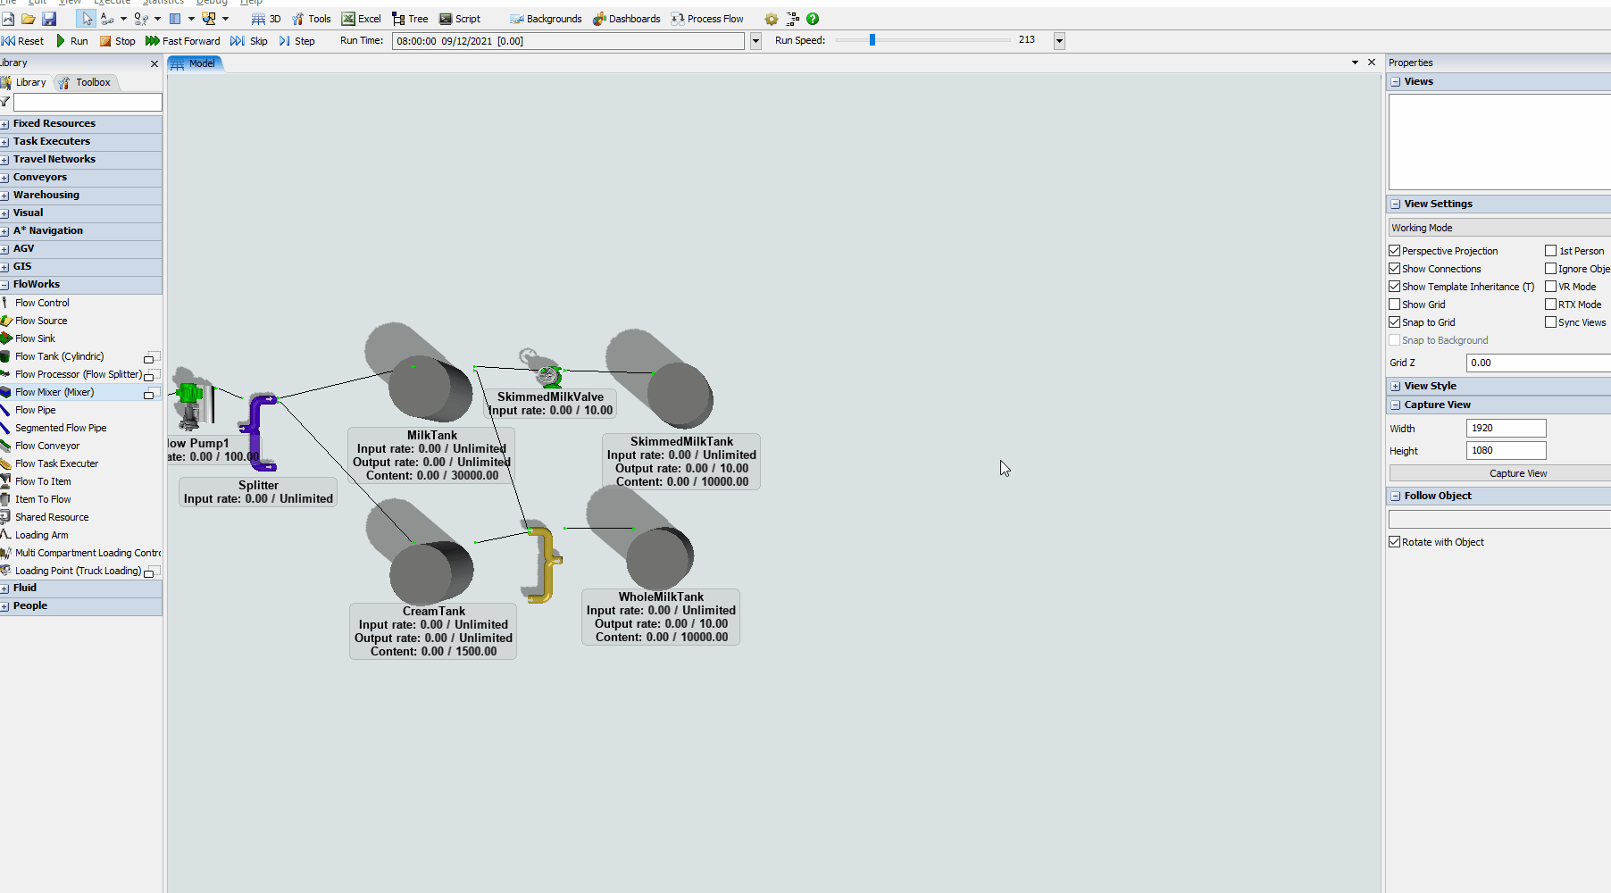The width and height of the screenshot is (1611, 893).
Task: Open Backgrounds toolbar item
Action: click(546, 19)
